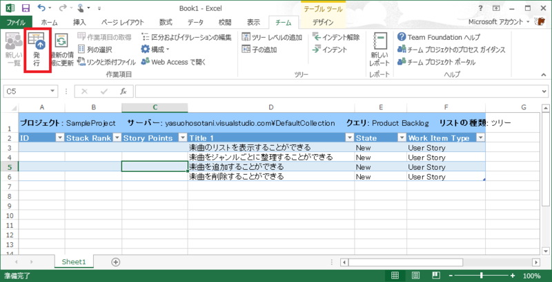Image resolution: width=552 pixels, height=282 pixels.
Task: Click zoom in plus button
Action: (513, 275)
